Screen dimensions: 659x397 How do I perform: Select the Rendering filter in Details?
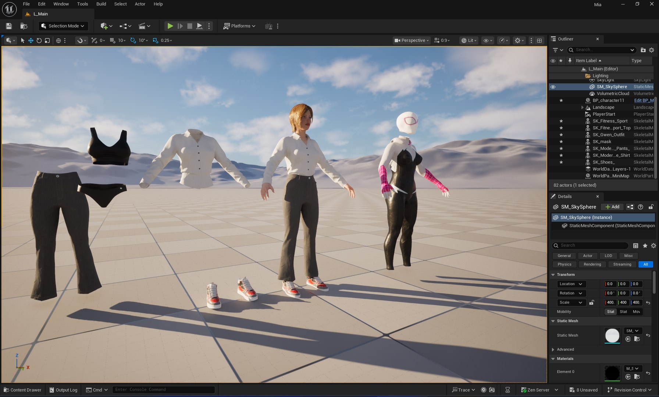(592, 264)
